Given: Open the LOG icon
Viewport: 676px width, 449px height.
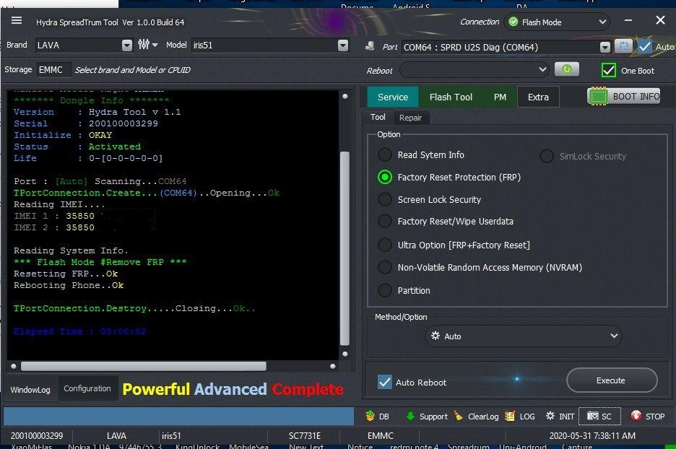Looking at the screenshot, I should coord(510,417).
